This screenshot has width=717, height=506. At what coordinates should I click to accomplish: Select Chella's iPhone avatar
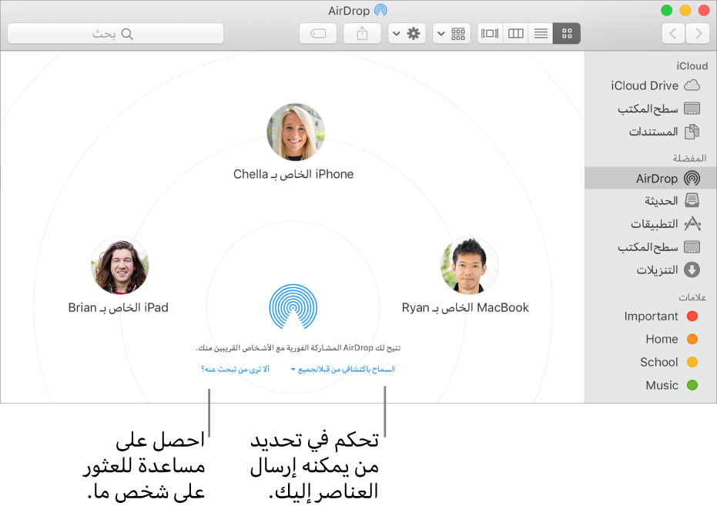coord(296,132)
